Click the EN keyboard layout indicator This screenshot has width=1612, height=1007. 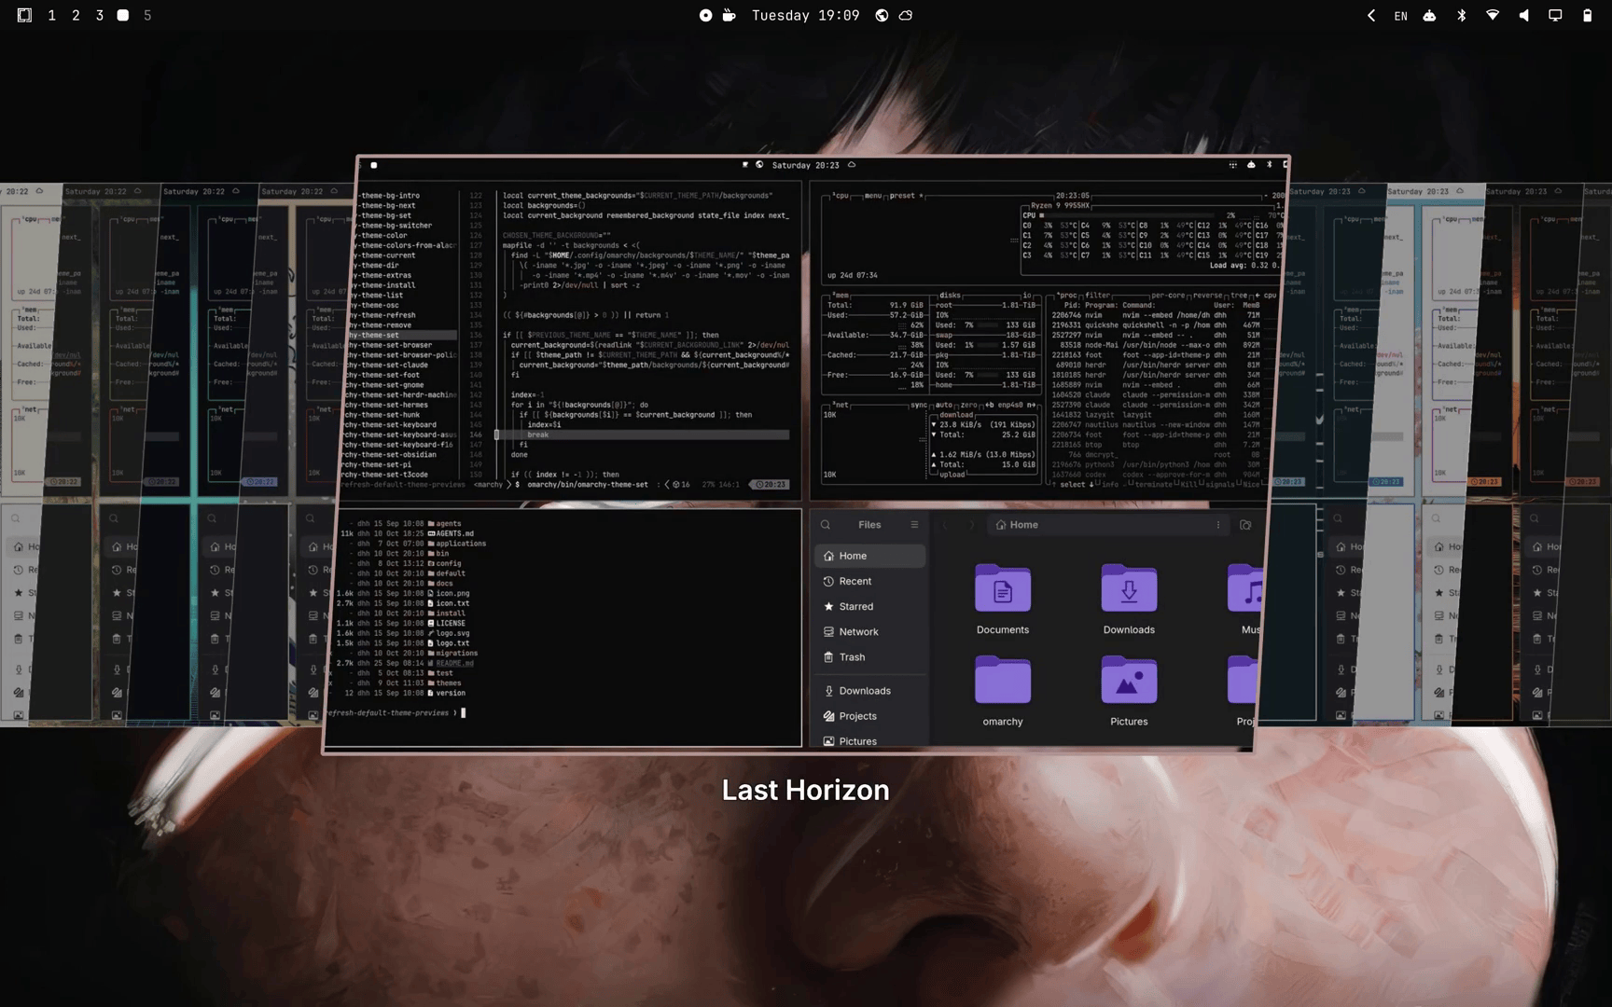point(1400,16)
